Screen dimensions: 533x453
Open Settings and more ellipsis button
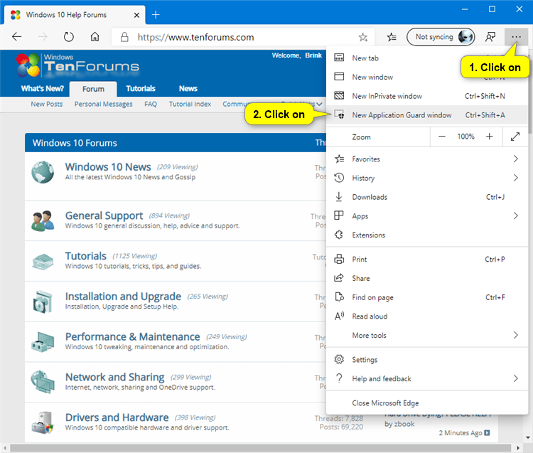pyautogui.click(x=516, y=37)
